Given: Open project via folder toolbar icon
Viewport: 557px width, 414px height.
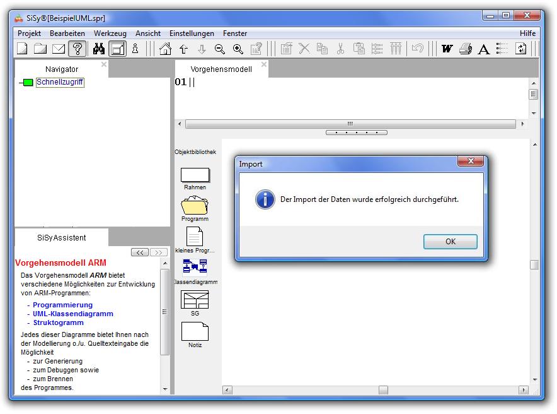Looking at the screenshot, I should click(x=40, y=49).
